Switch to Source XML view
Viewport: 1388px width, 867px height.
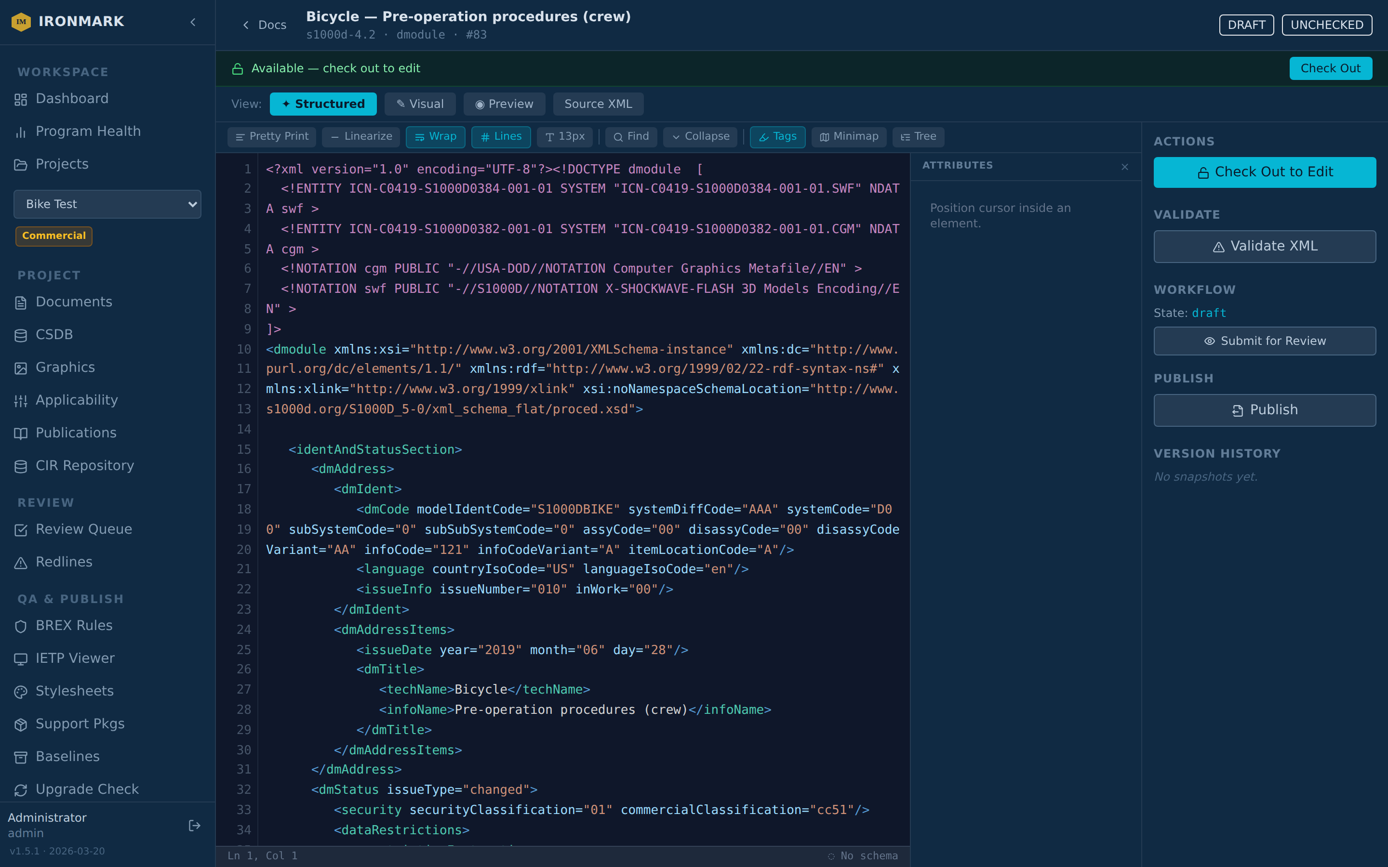598,104
